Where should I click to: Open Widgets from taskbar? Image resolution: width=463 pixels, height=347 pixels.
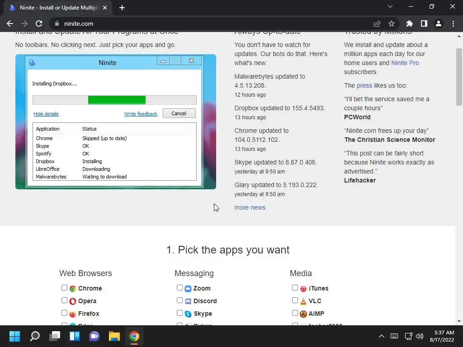click(75, 336)
